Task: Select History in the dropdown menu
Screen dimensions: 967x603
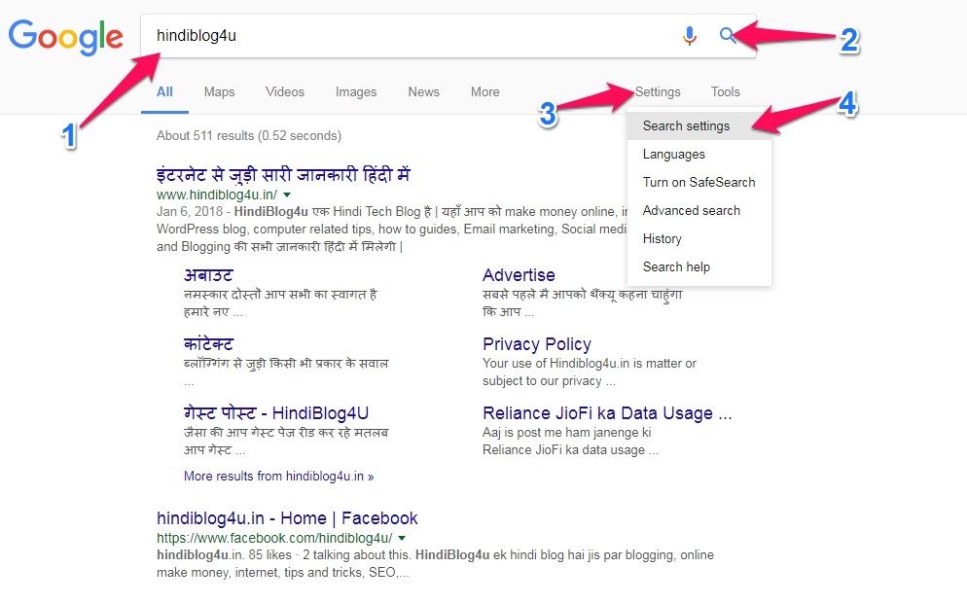Action: point(662,238)
